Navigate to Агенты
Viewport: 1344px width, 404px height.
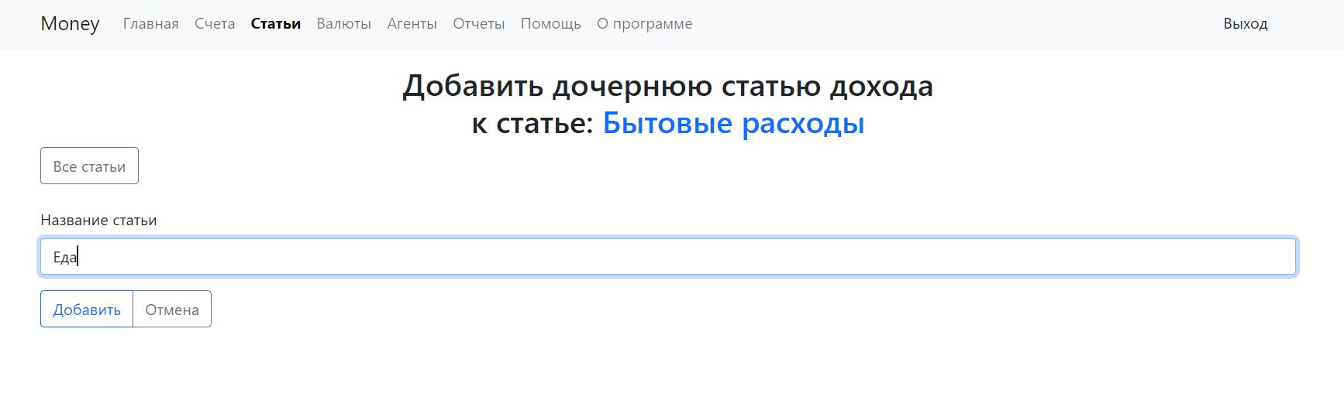click(x=412, y=24)
